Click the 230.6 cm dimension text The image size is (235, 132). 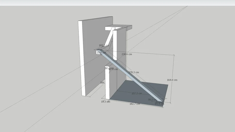tap(127, 54)
